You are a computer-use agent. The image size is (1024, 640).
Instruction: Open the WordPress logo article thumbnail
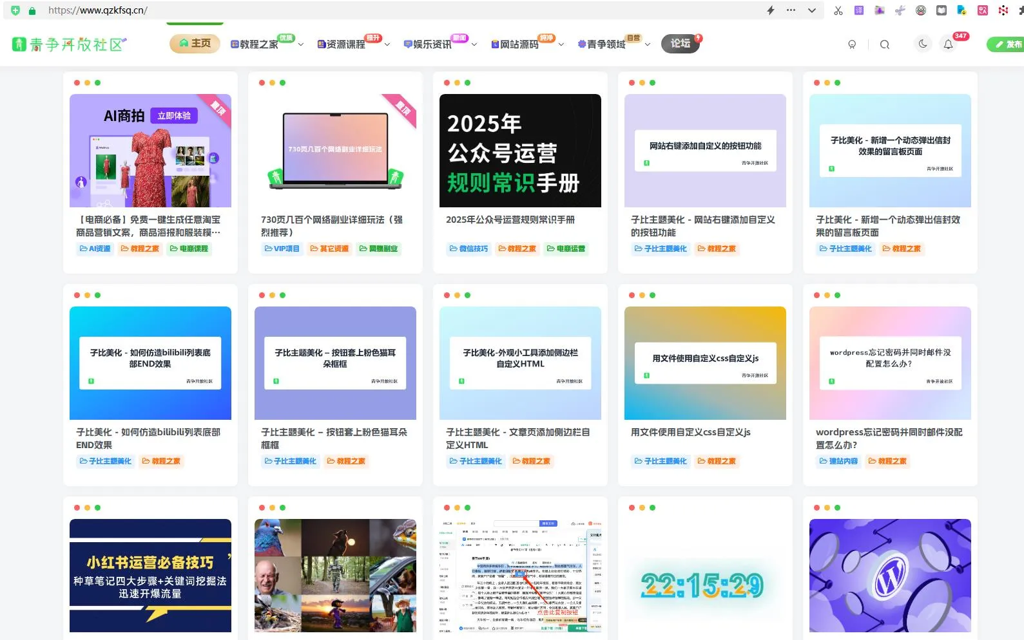click(890, 576)
